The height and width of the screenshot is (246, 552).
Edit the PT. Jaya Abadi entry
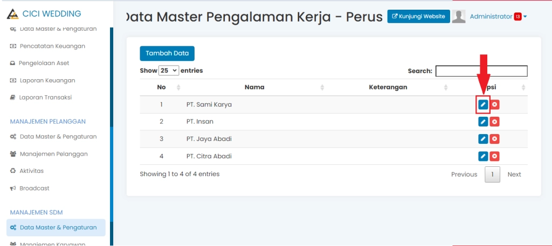484,139
